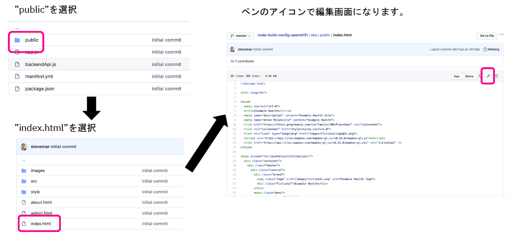Click initial commit in the backendApi.js row
The width and height of the screenshot is (512, 238).
click(167, 64)
